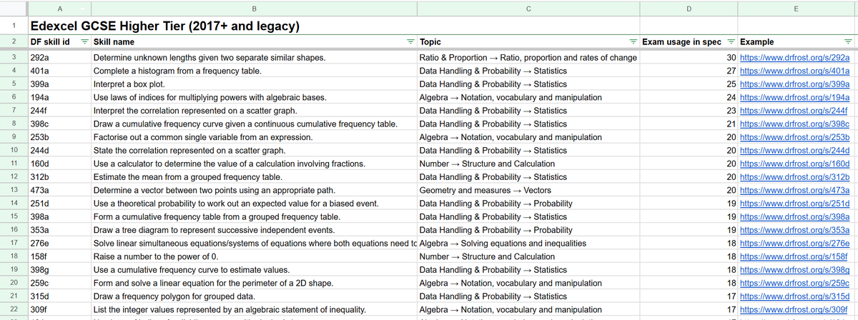858x320 pixels.
Task: Select row 1 header
Action: (x=14, y=26)
